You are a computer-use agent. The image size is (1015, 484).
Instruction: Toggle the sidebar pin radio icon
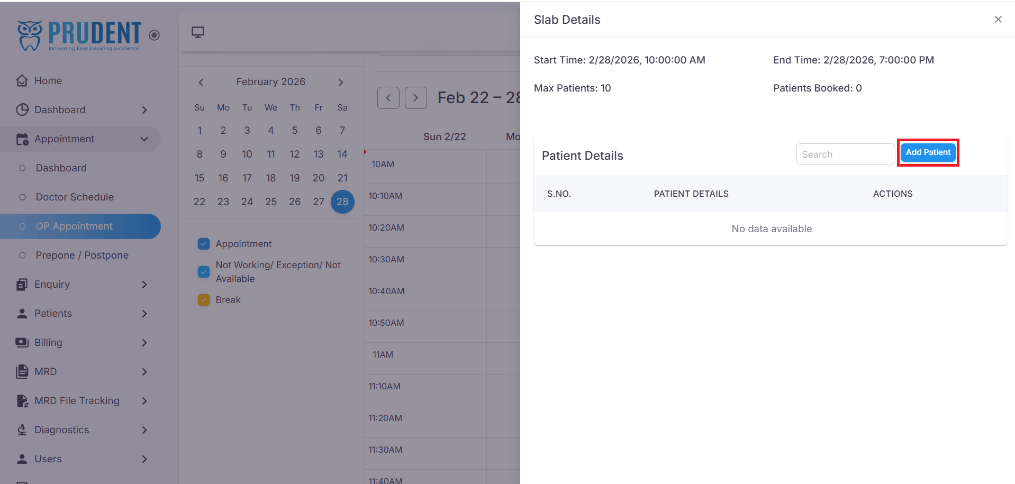pyautogui.click(x=154, y=35)
